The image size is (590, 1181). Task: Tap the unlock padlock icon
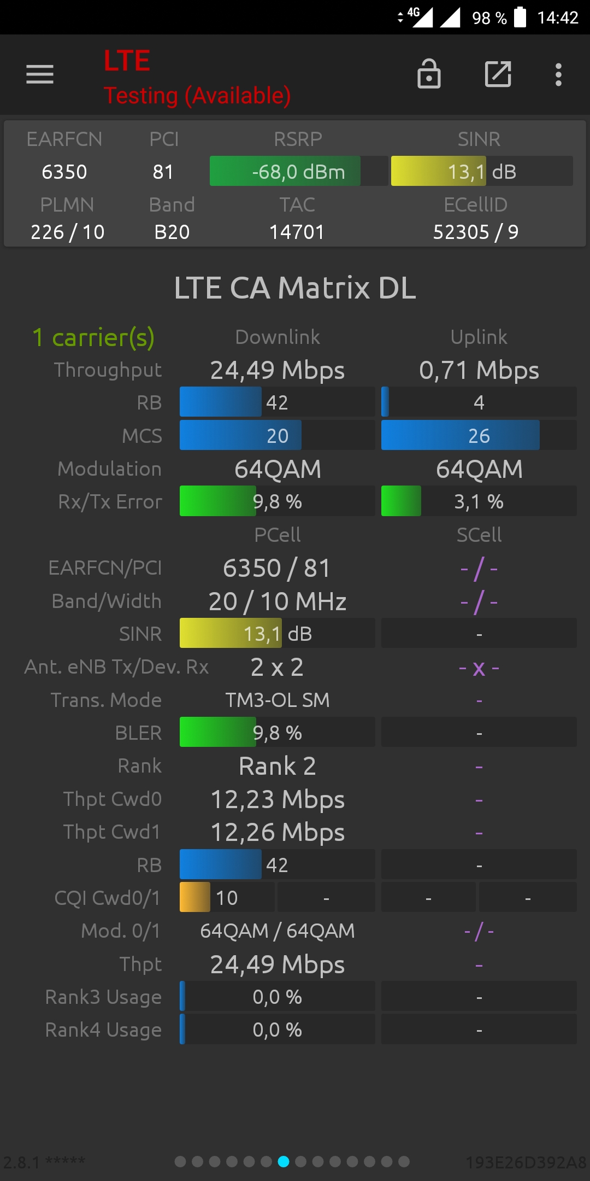(x=429, y=74)
